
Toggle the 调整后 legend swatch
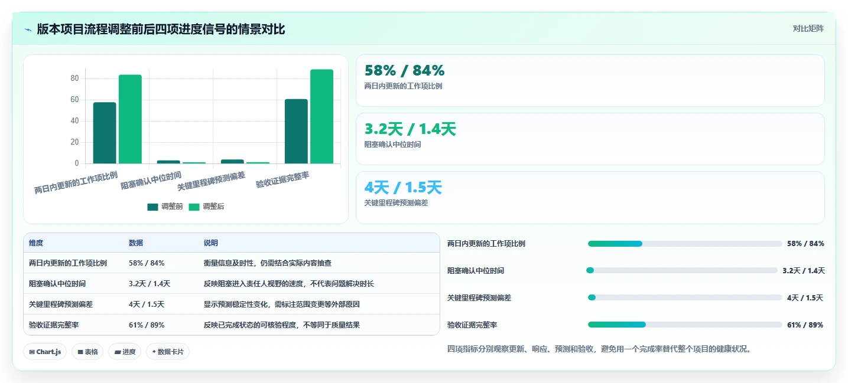194,207
